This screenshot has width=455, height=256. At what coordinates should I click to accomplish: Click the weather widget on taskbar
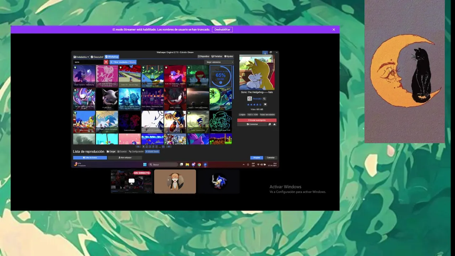click(x=80, y=165)
